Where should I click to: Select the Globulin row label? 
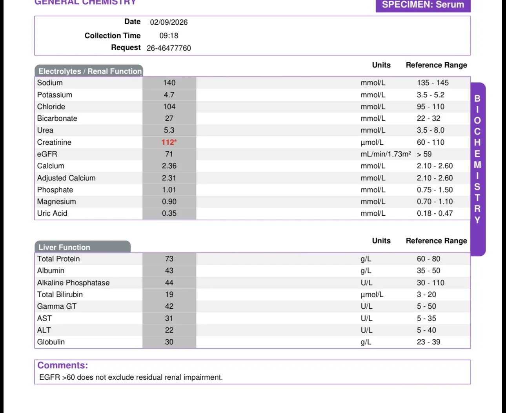point(51,342)
